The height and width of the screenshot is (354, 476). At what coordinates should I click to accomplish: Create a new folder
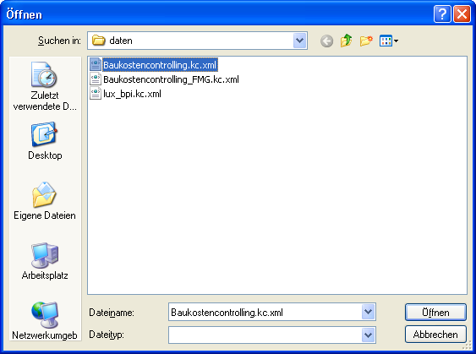tap(366, 41)
